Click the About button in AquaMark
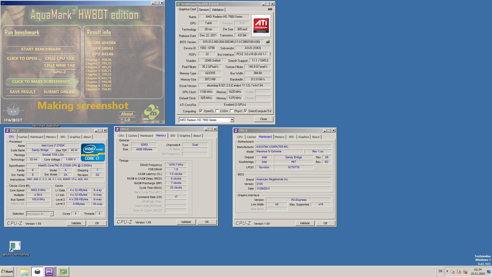 point(127,114)
